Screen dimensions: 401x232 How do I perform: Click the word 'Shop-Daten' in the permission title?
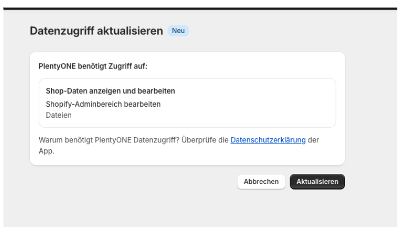(x=64, y=91)
